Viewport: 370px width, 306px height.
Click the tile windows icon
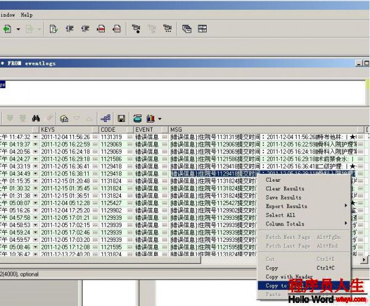click(x=202, y=29)
